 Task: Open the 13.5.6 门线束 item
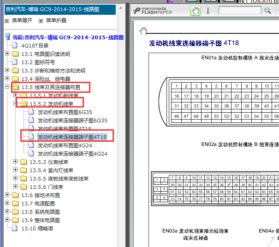(47, 187)
